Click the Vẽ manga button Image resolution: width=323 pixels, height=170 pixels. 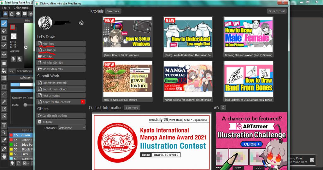point(61,50)
